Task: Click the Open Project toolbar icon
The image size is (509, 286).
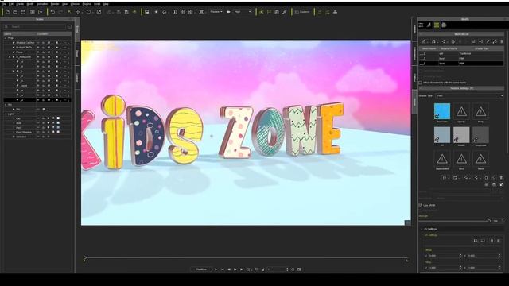Action: [x=15, y=12]
